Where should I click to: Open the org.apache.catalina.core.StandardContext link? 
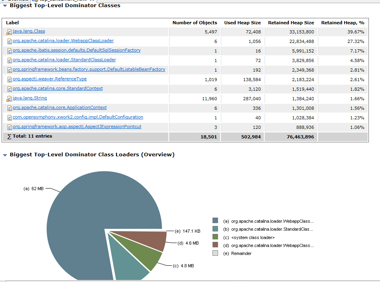click(x=58, y=88)
